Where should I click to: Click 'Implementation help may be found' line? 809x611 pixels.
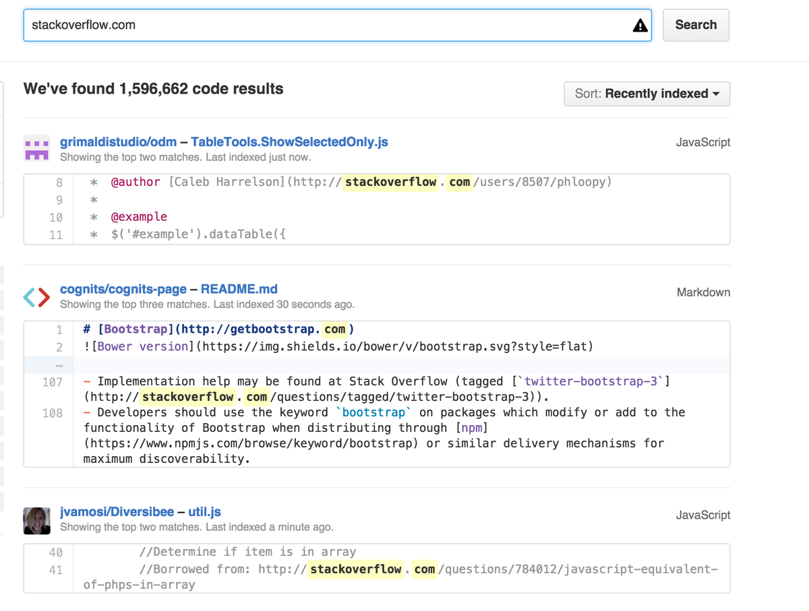coord(376,389)
